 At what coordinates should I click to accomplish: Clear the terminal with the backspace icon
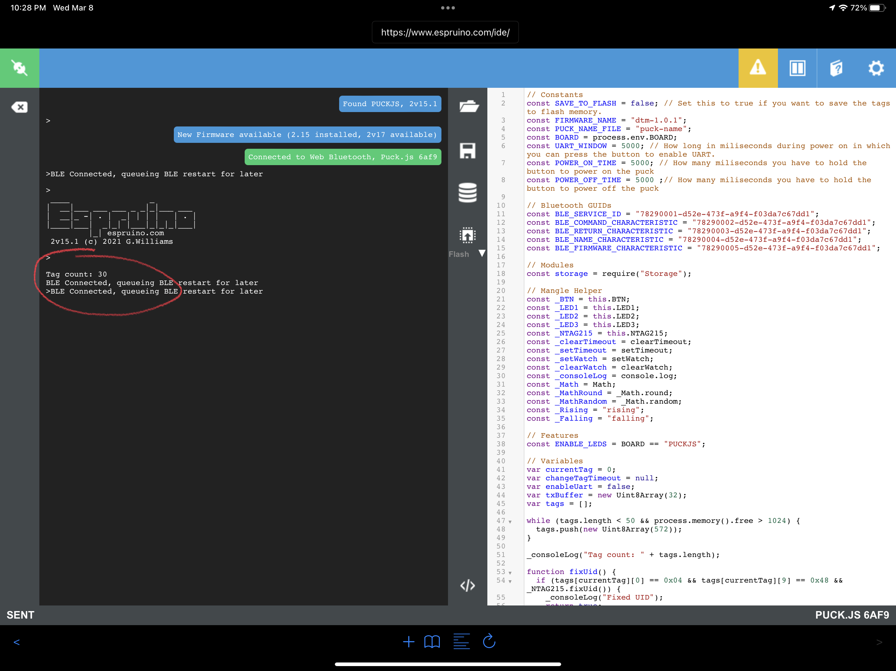tap(19, 107)
